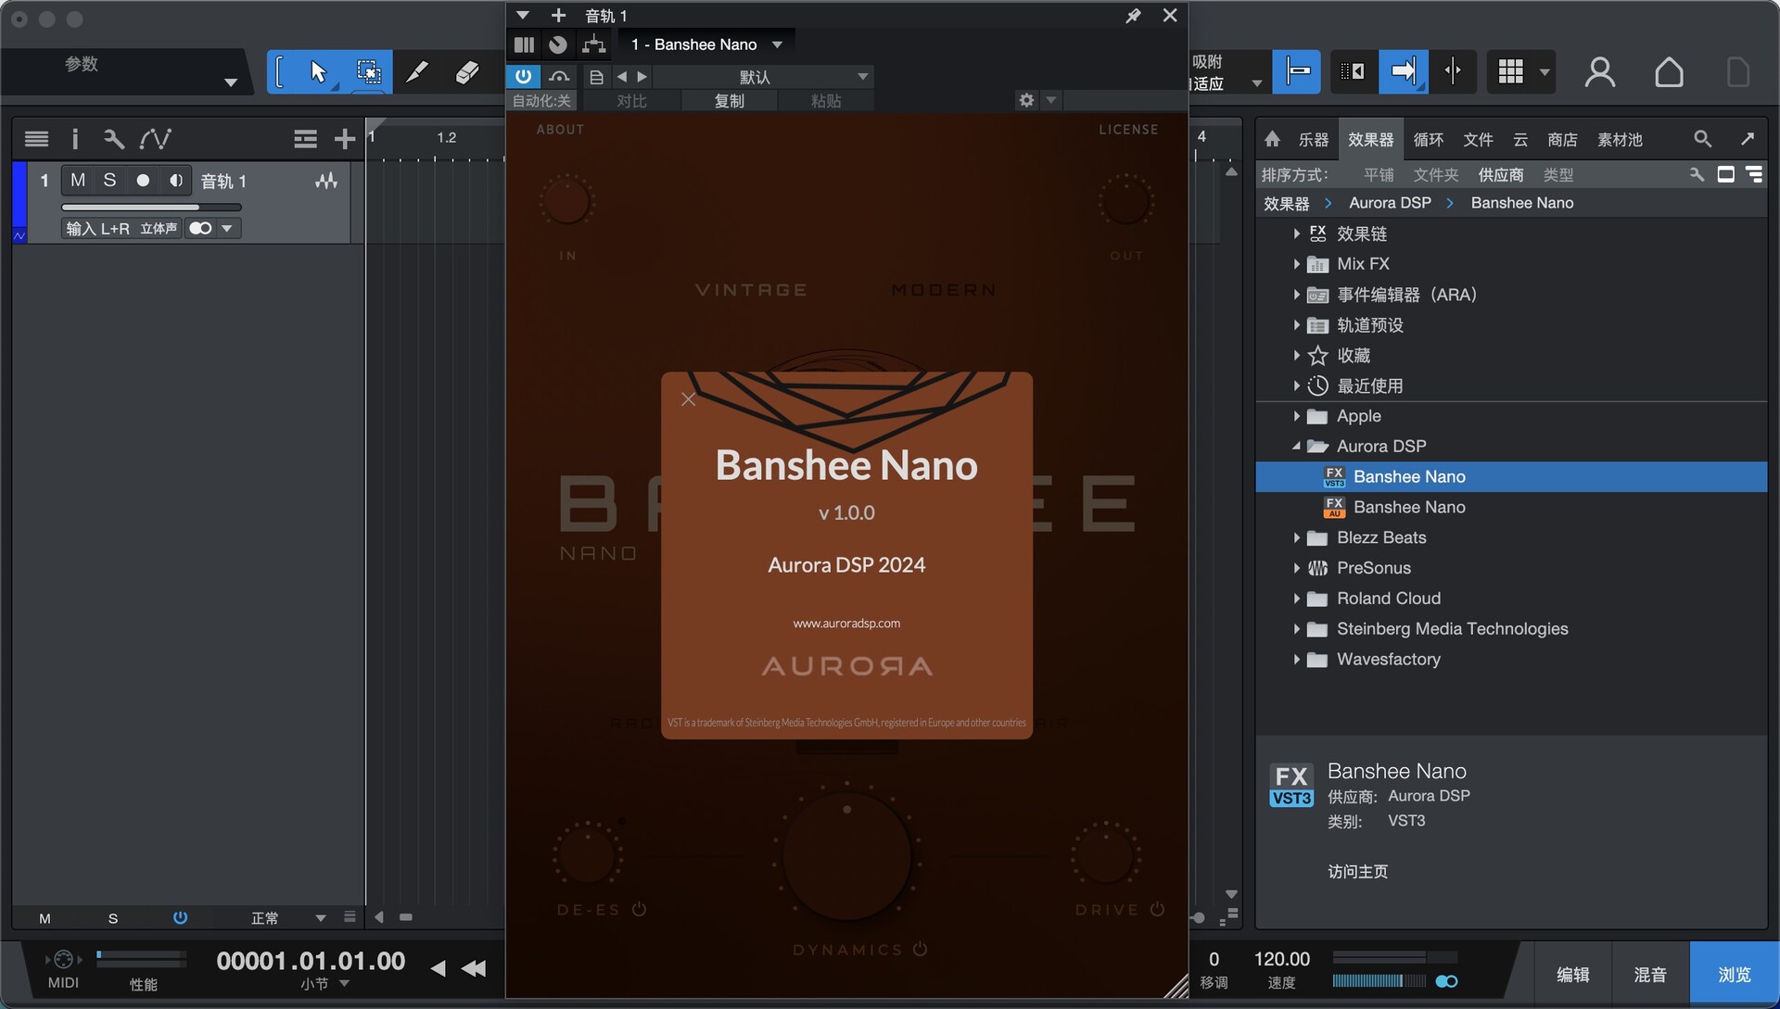Viewport: 1780px width, 1009px height.
Task: Pin the plugin window
Action: click(x=1133, y=16)
